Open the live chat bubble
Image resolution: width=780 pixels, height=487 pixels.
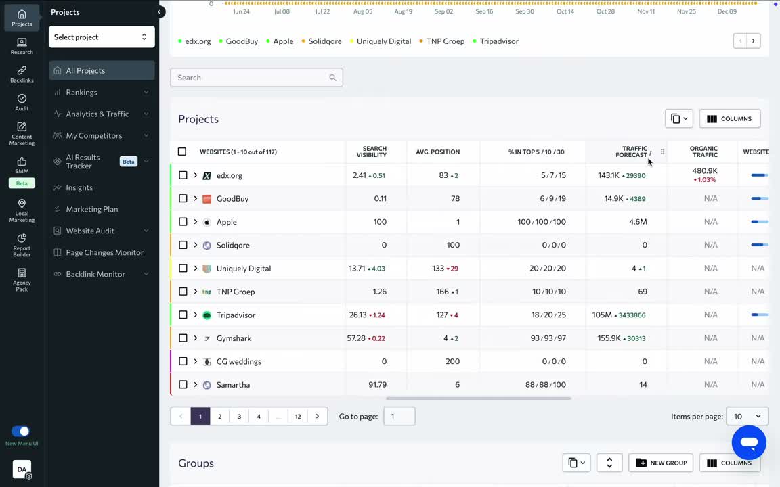749,442
